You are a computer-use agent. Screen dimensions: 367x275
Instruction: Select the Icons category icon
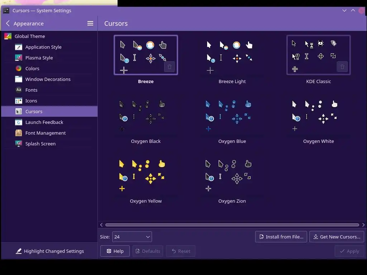[x=19, y=101]
